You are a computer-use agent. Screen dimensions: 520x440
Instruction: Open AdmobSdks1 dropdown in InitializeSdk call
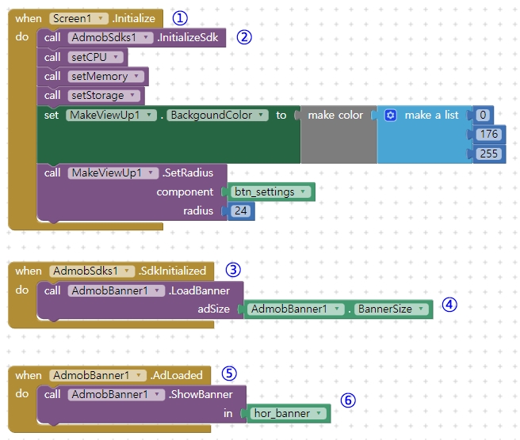pyautogui.click(x=110, y=37)
